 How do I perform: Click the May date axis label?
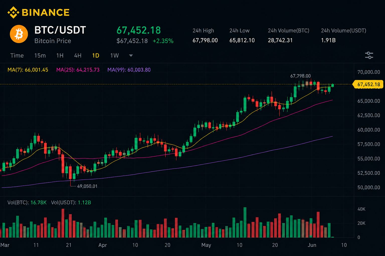pyautogui.click(x=206, y=245)
